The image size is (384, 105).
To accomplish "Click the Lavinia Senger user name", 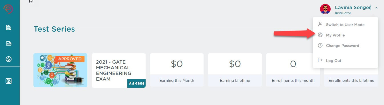I will [x=353, y=8].
